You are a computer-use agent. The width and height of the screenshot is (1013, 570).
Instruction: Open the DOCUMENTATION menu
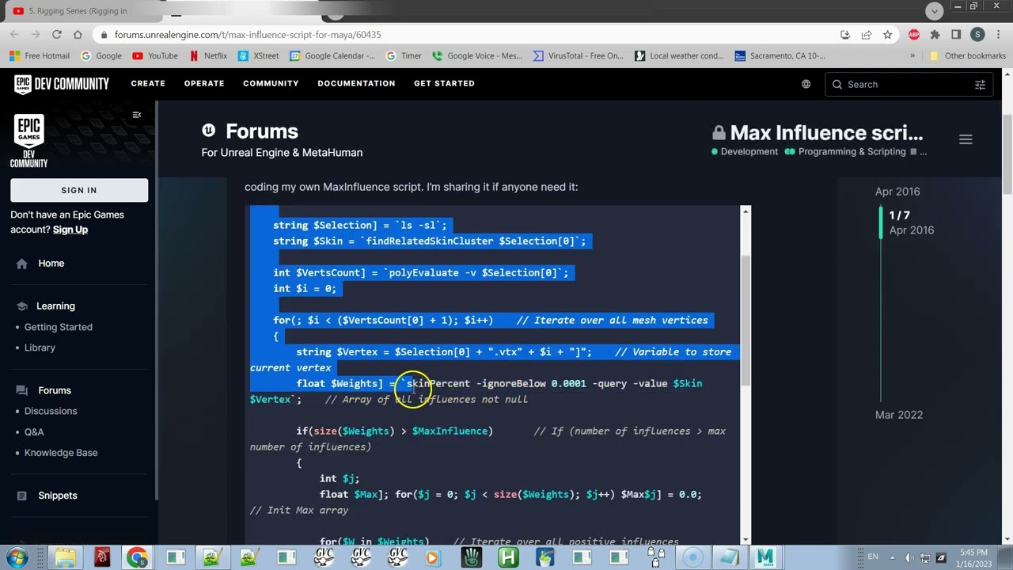(x=356, y=83)
